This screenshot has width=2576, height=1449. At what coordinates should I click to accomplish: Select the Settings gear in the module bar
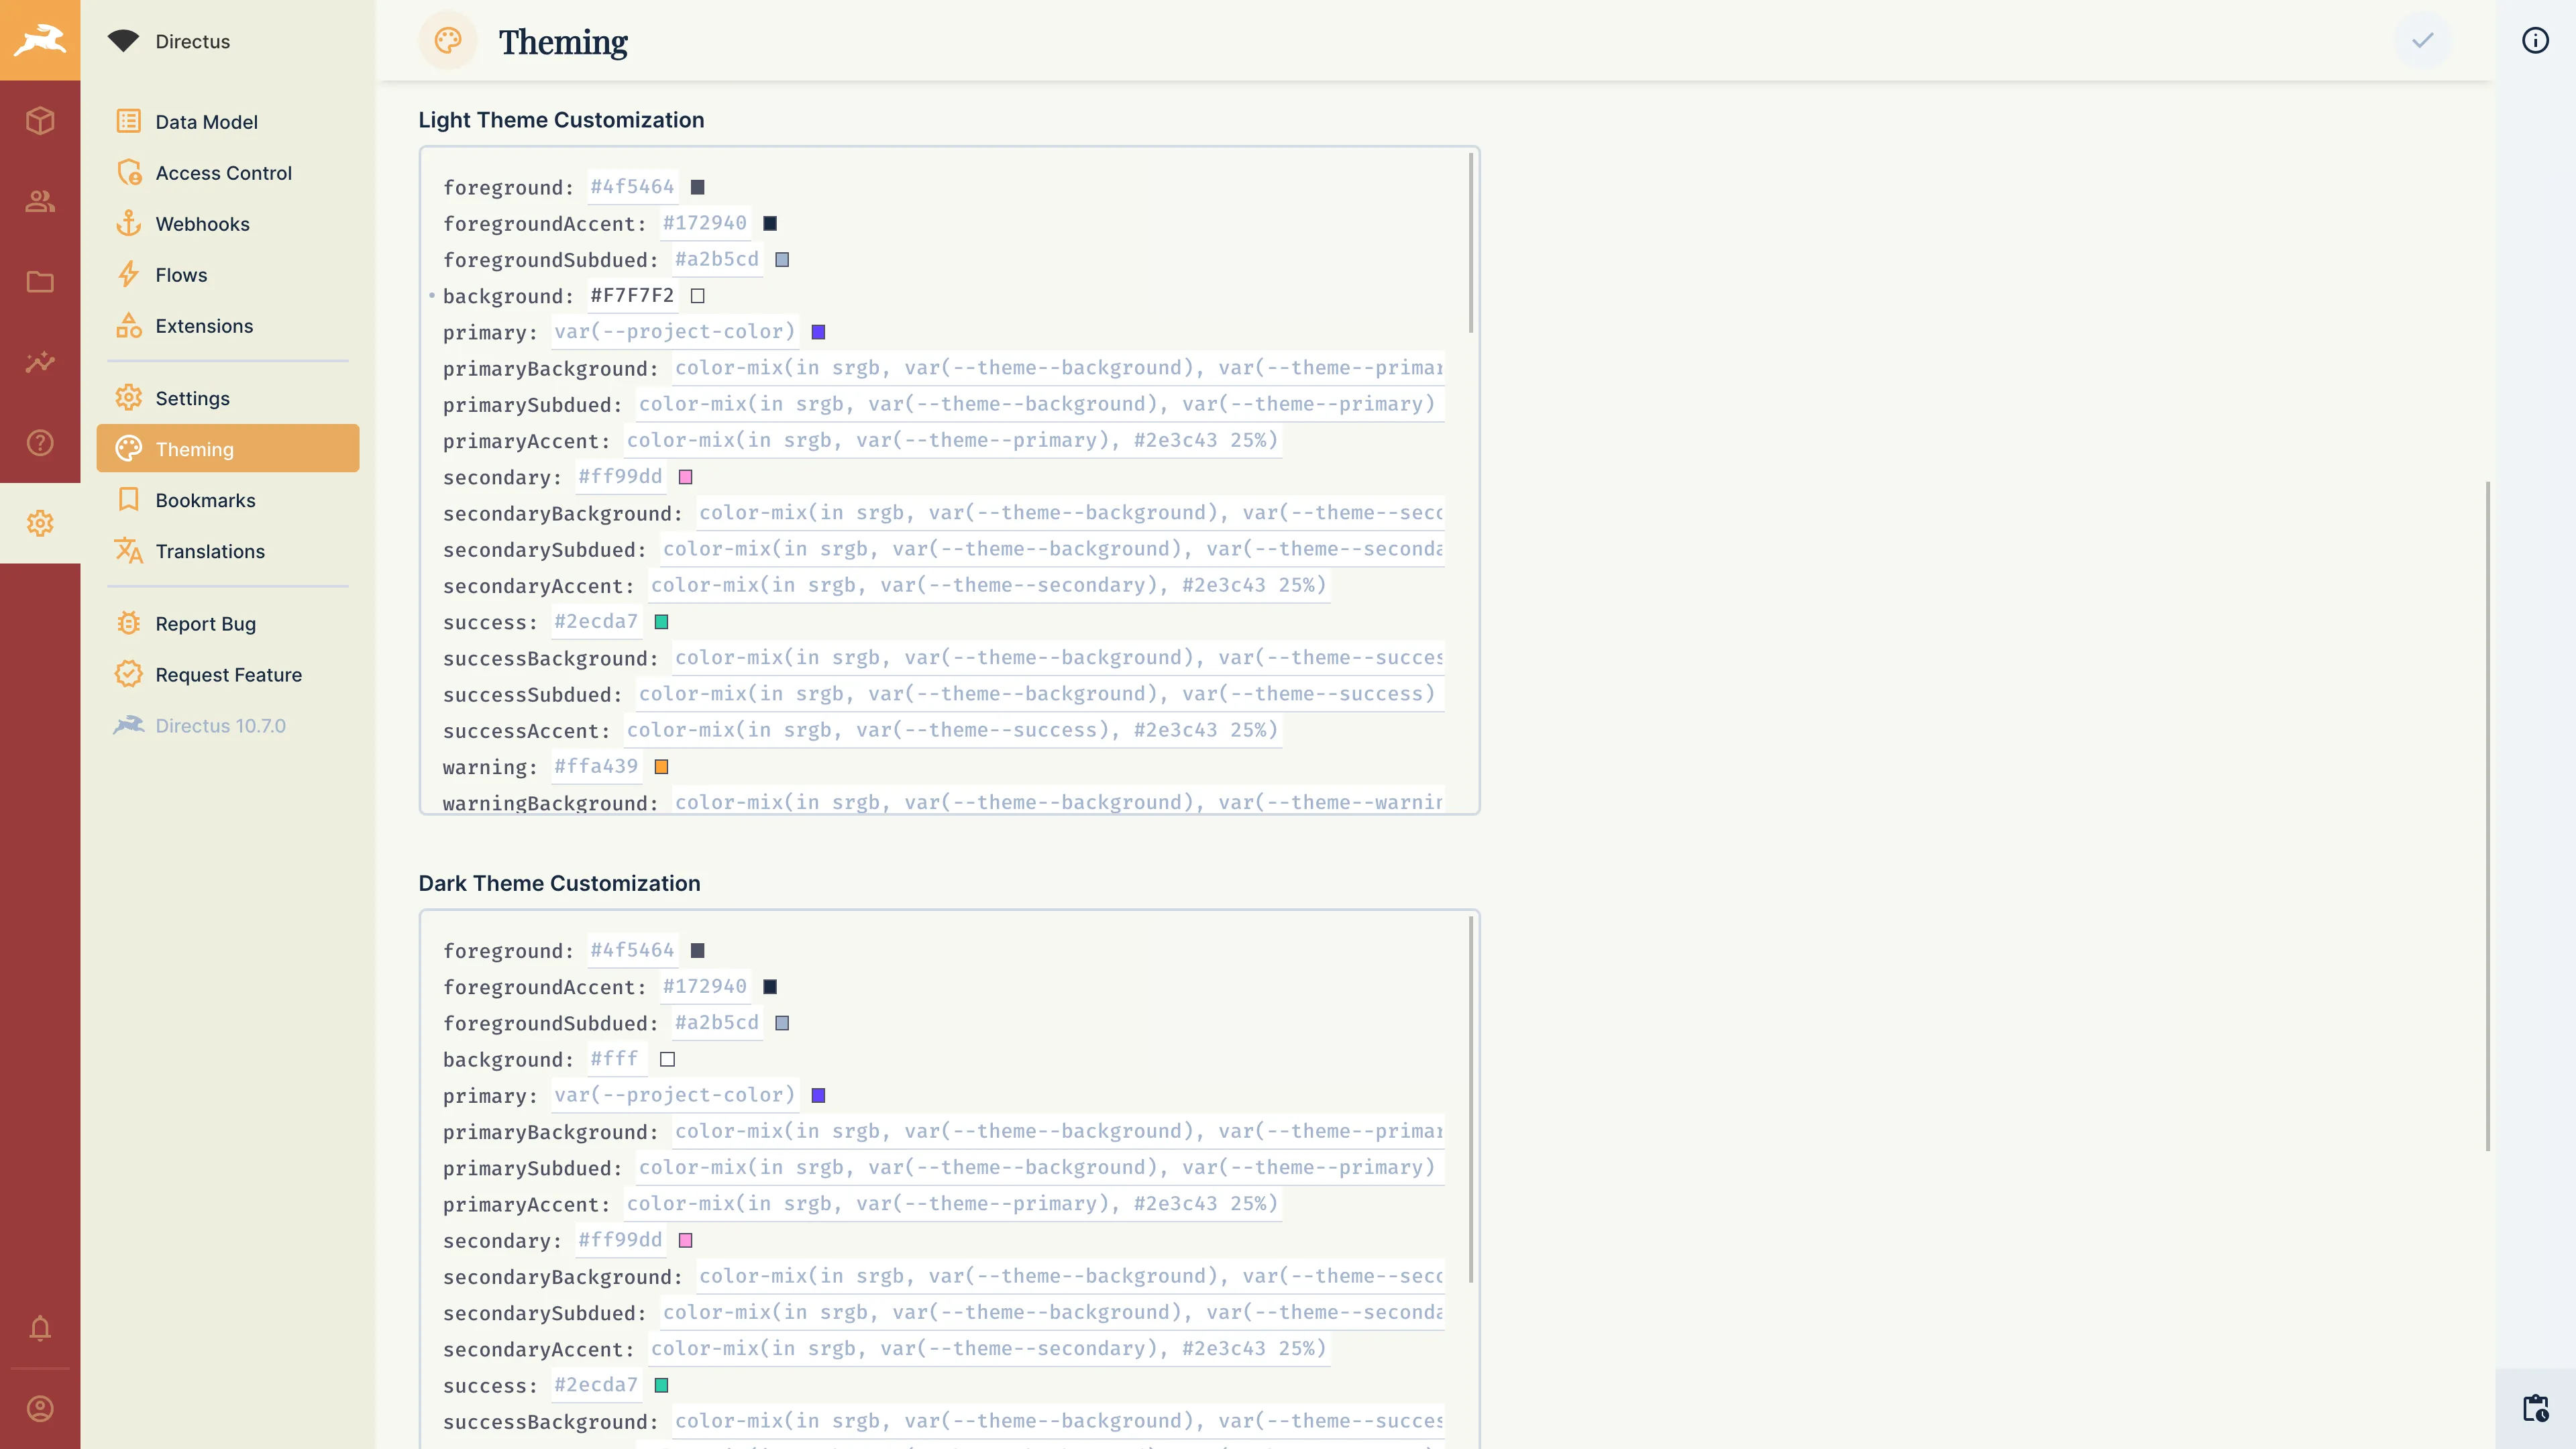pos(40,523)
